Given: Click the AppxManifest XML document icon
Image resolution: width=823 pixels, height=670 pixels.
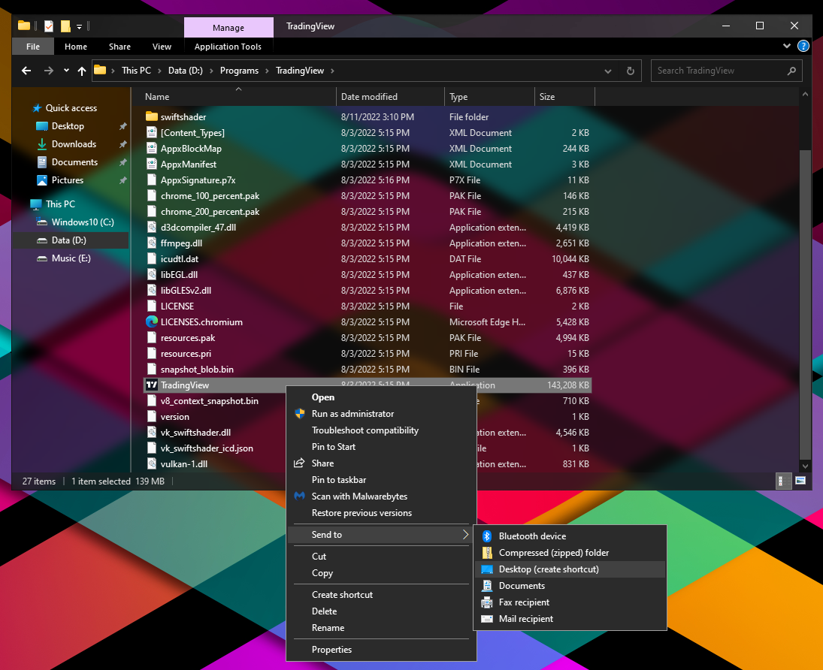Looking at the screenshot, I should tap(152, 164).
